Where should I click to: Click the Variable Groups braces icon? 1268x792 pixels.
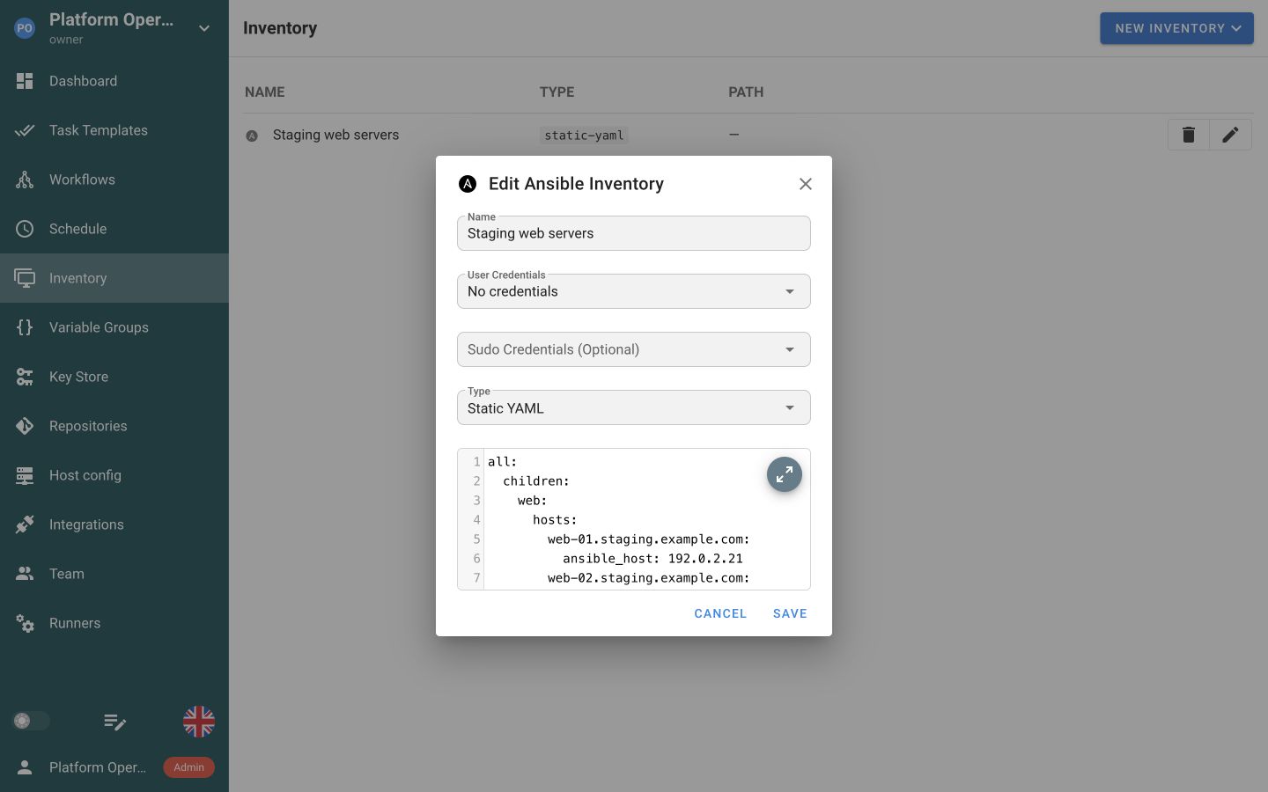(25, 327)
